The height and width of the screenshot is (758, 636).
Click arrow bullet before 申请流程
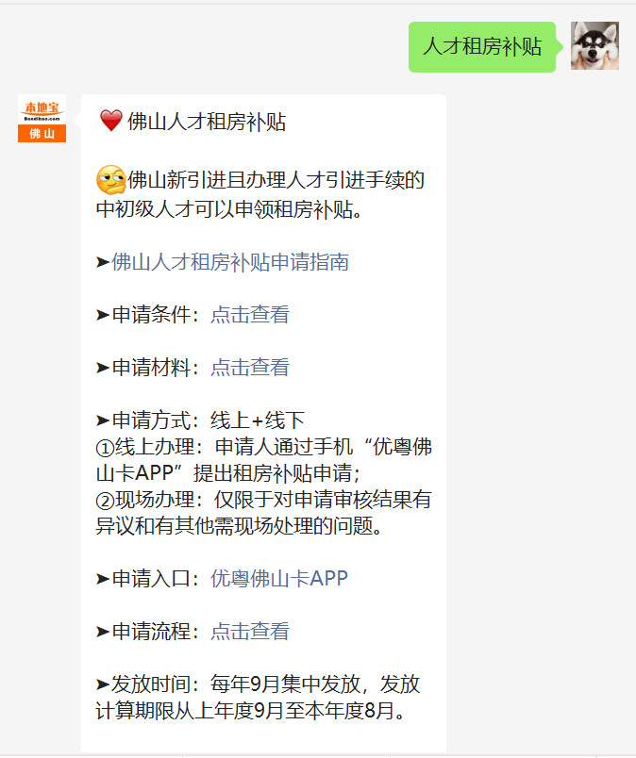coord(103,632)
